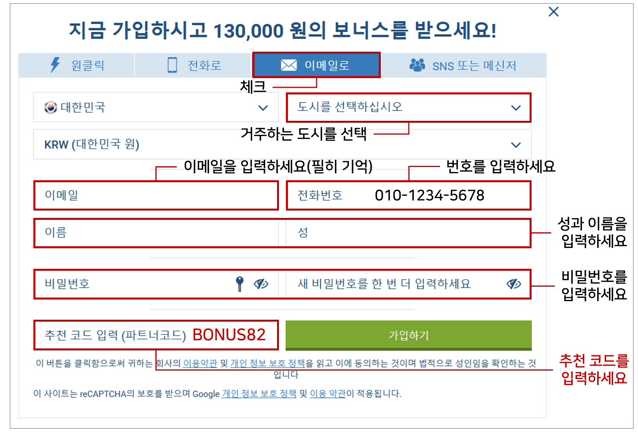Open Google 개인 정보 보호 정책 reCAPTCHA link
Screen dimensions: 638x437
(x=259, y=394)
